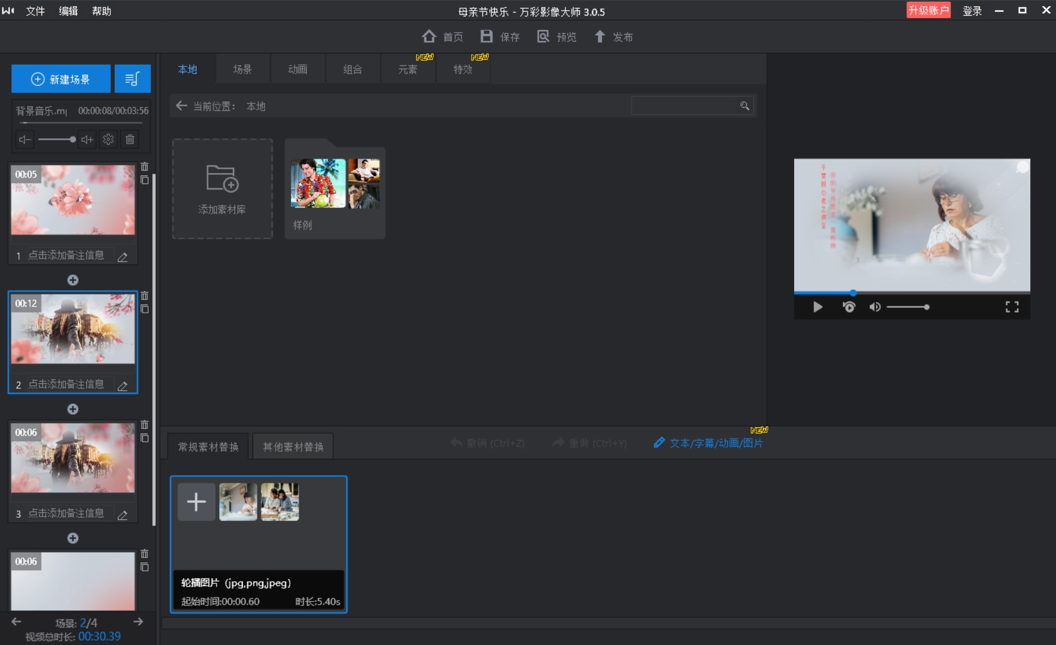
Task: Delete scene 2 with trash icon
Action: [x=145, y=296]
